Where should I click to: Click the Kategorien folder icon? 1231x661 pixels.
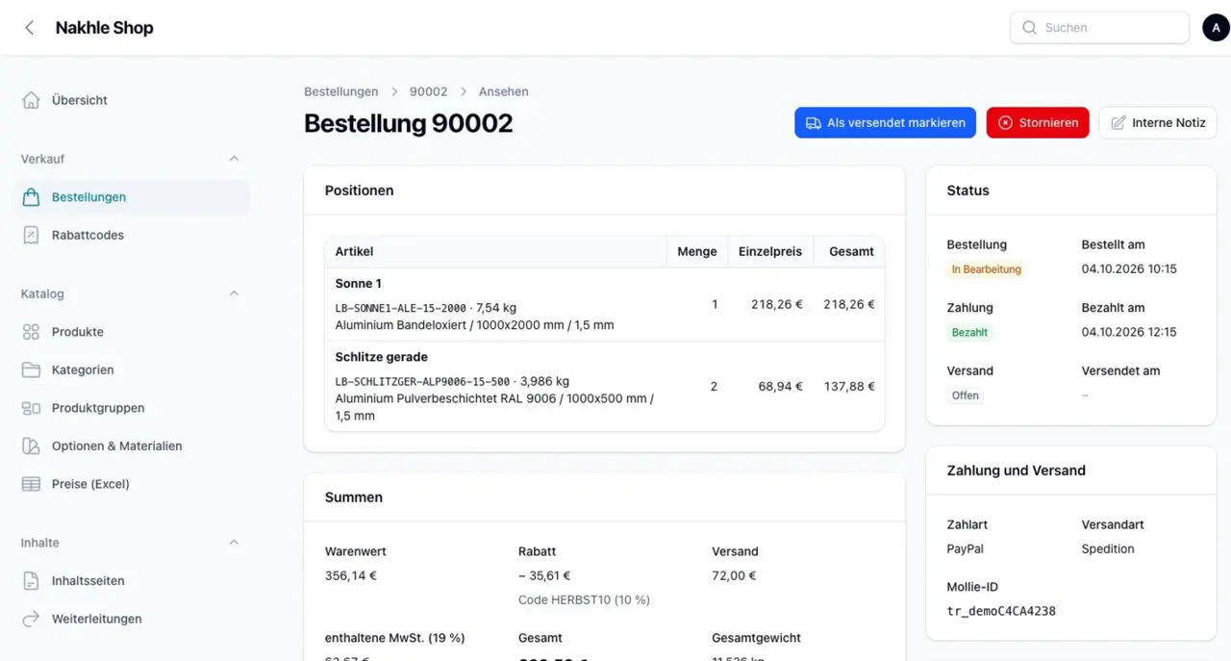(31, 369)
